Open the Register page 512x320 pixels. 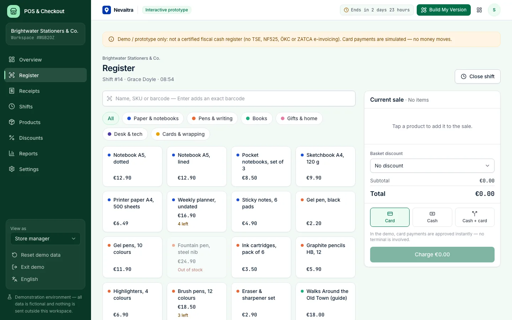coord(46,75)
